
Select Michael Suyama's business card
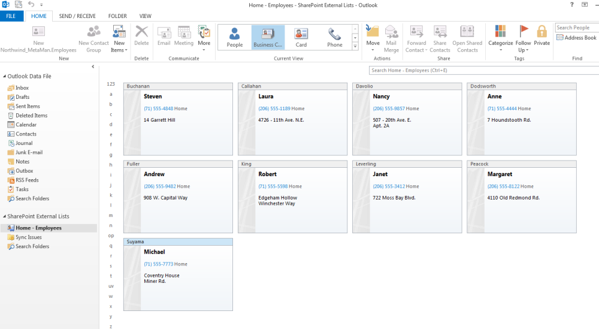pyautogui.click(x=178, y=274)
